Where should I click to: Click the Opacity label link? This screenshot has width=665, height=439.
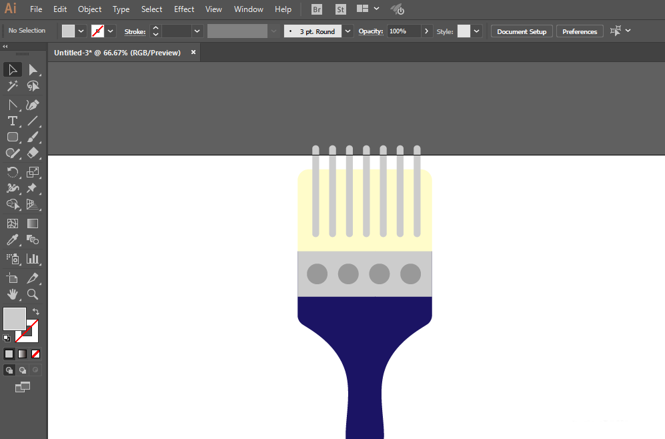click(371, 31)
